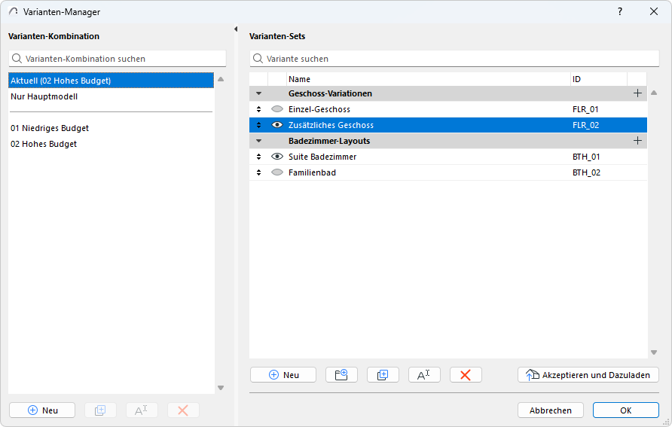Click ID cell BTH_01
Screen dimensions: 672x427
point(586,157)
